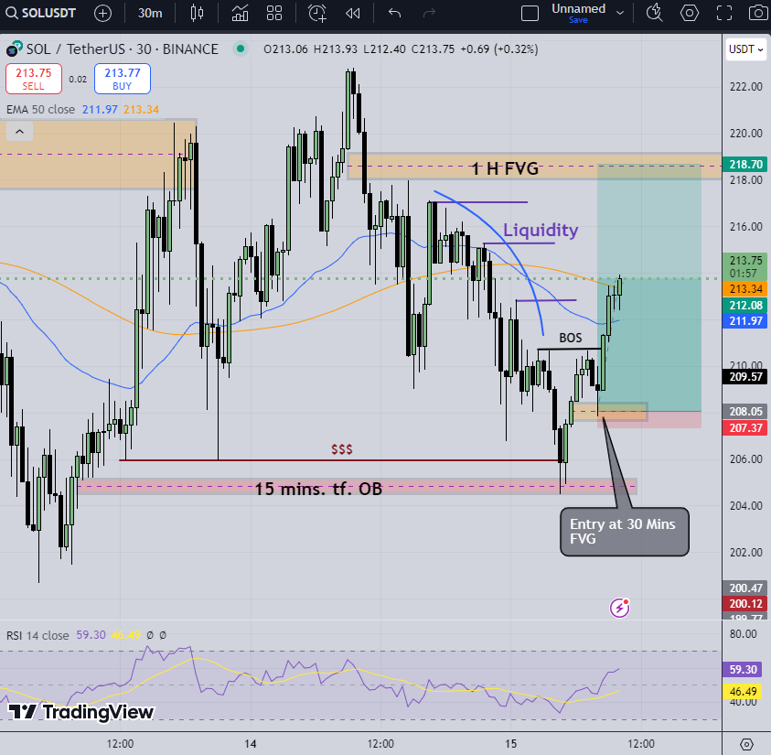771x755 pixels.
Task: Click the 200.12 red price label
Action: pyautogui.click(x=745, y=603)
